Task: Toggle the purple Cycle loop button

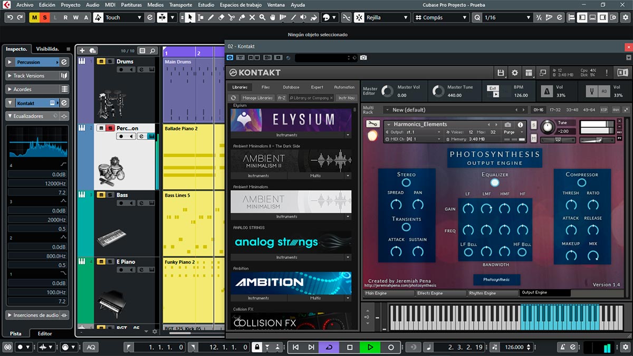Action: [329, 347]
